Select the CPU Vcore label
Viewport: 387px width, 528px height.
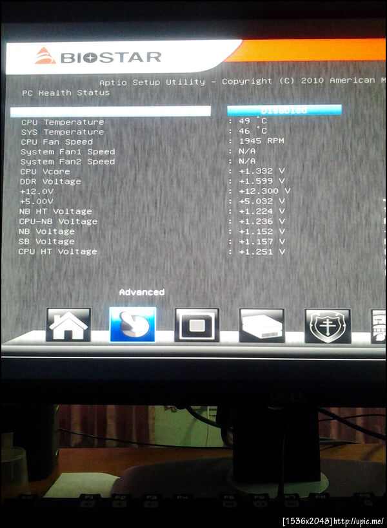pos(45,171)
